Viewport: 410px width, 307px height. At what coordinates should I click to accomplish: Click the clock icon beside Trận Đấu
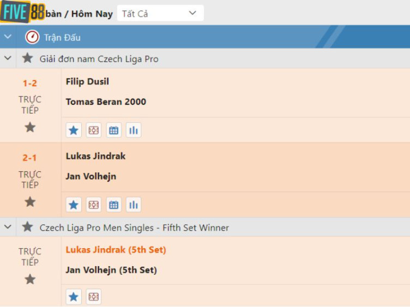pos(32,37)
